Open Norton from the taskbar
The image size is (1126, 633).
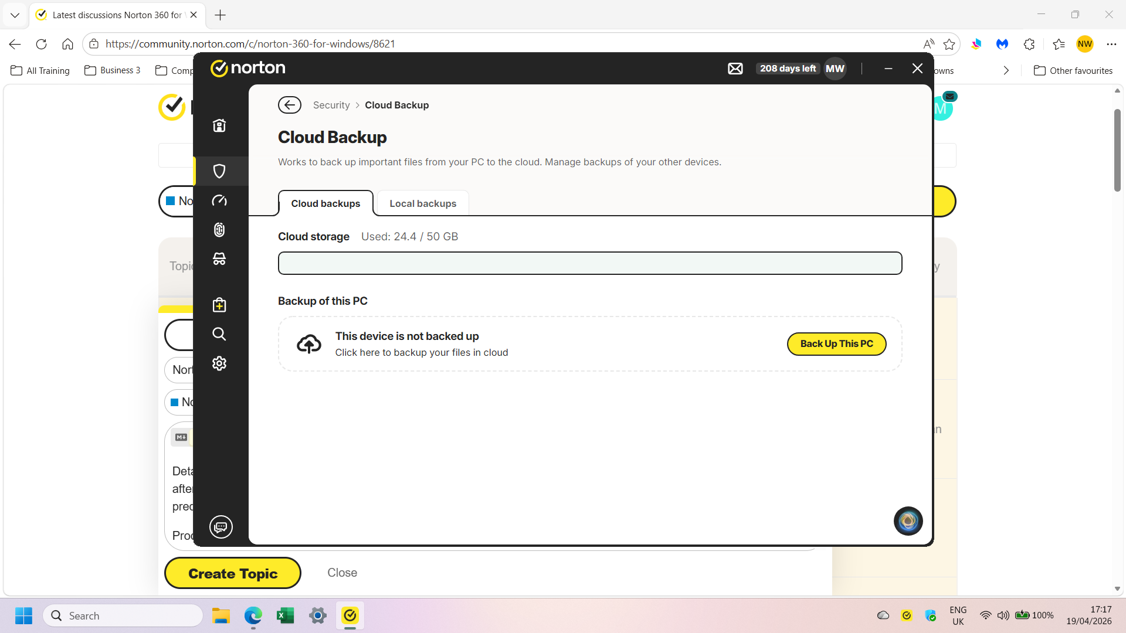pos(350,615)
